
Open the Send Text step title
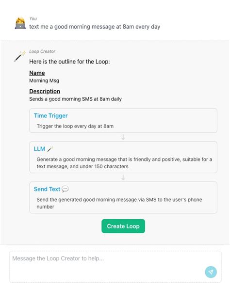pos(47,189)
